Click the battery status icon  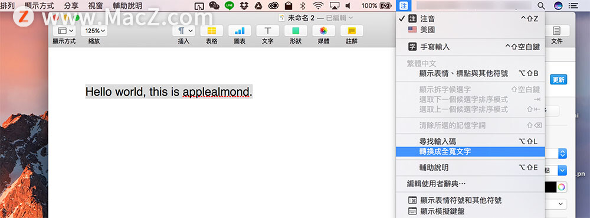(386, 6)
